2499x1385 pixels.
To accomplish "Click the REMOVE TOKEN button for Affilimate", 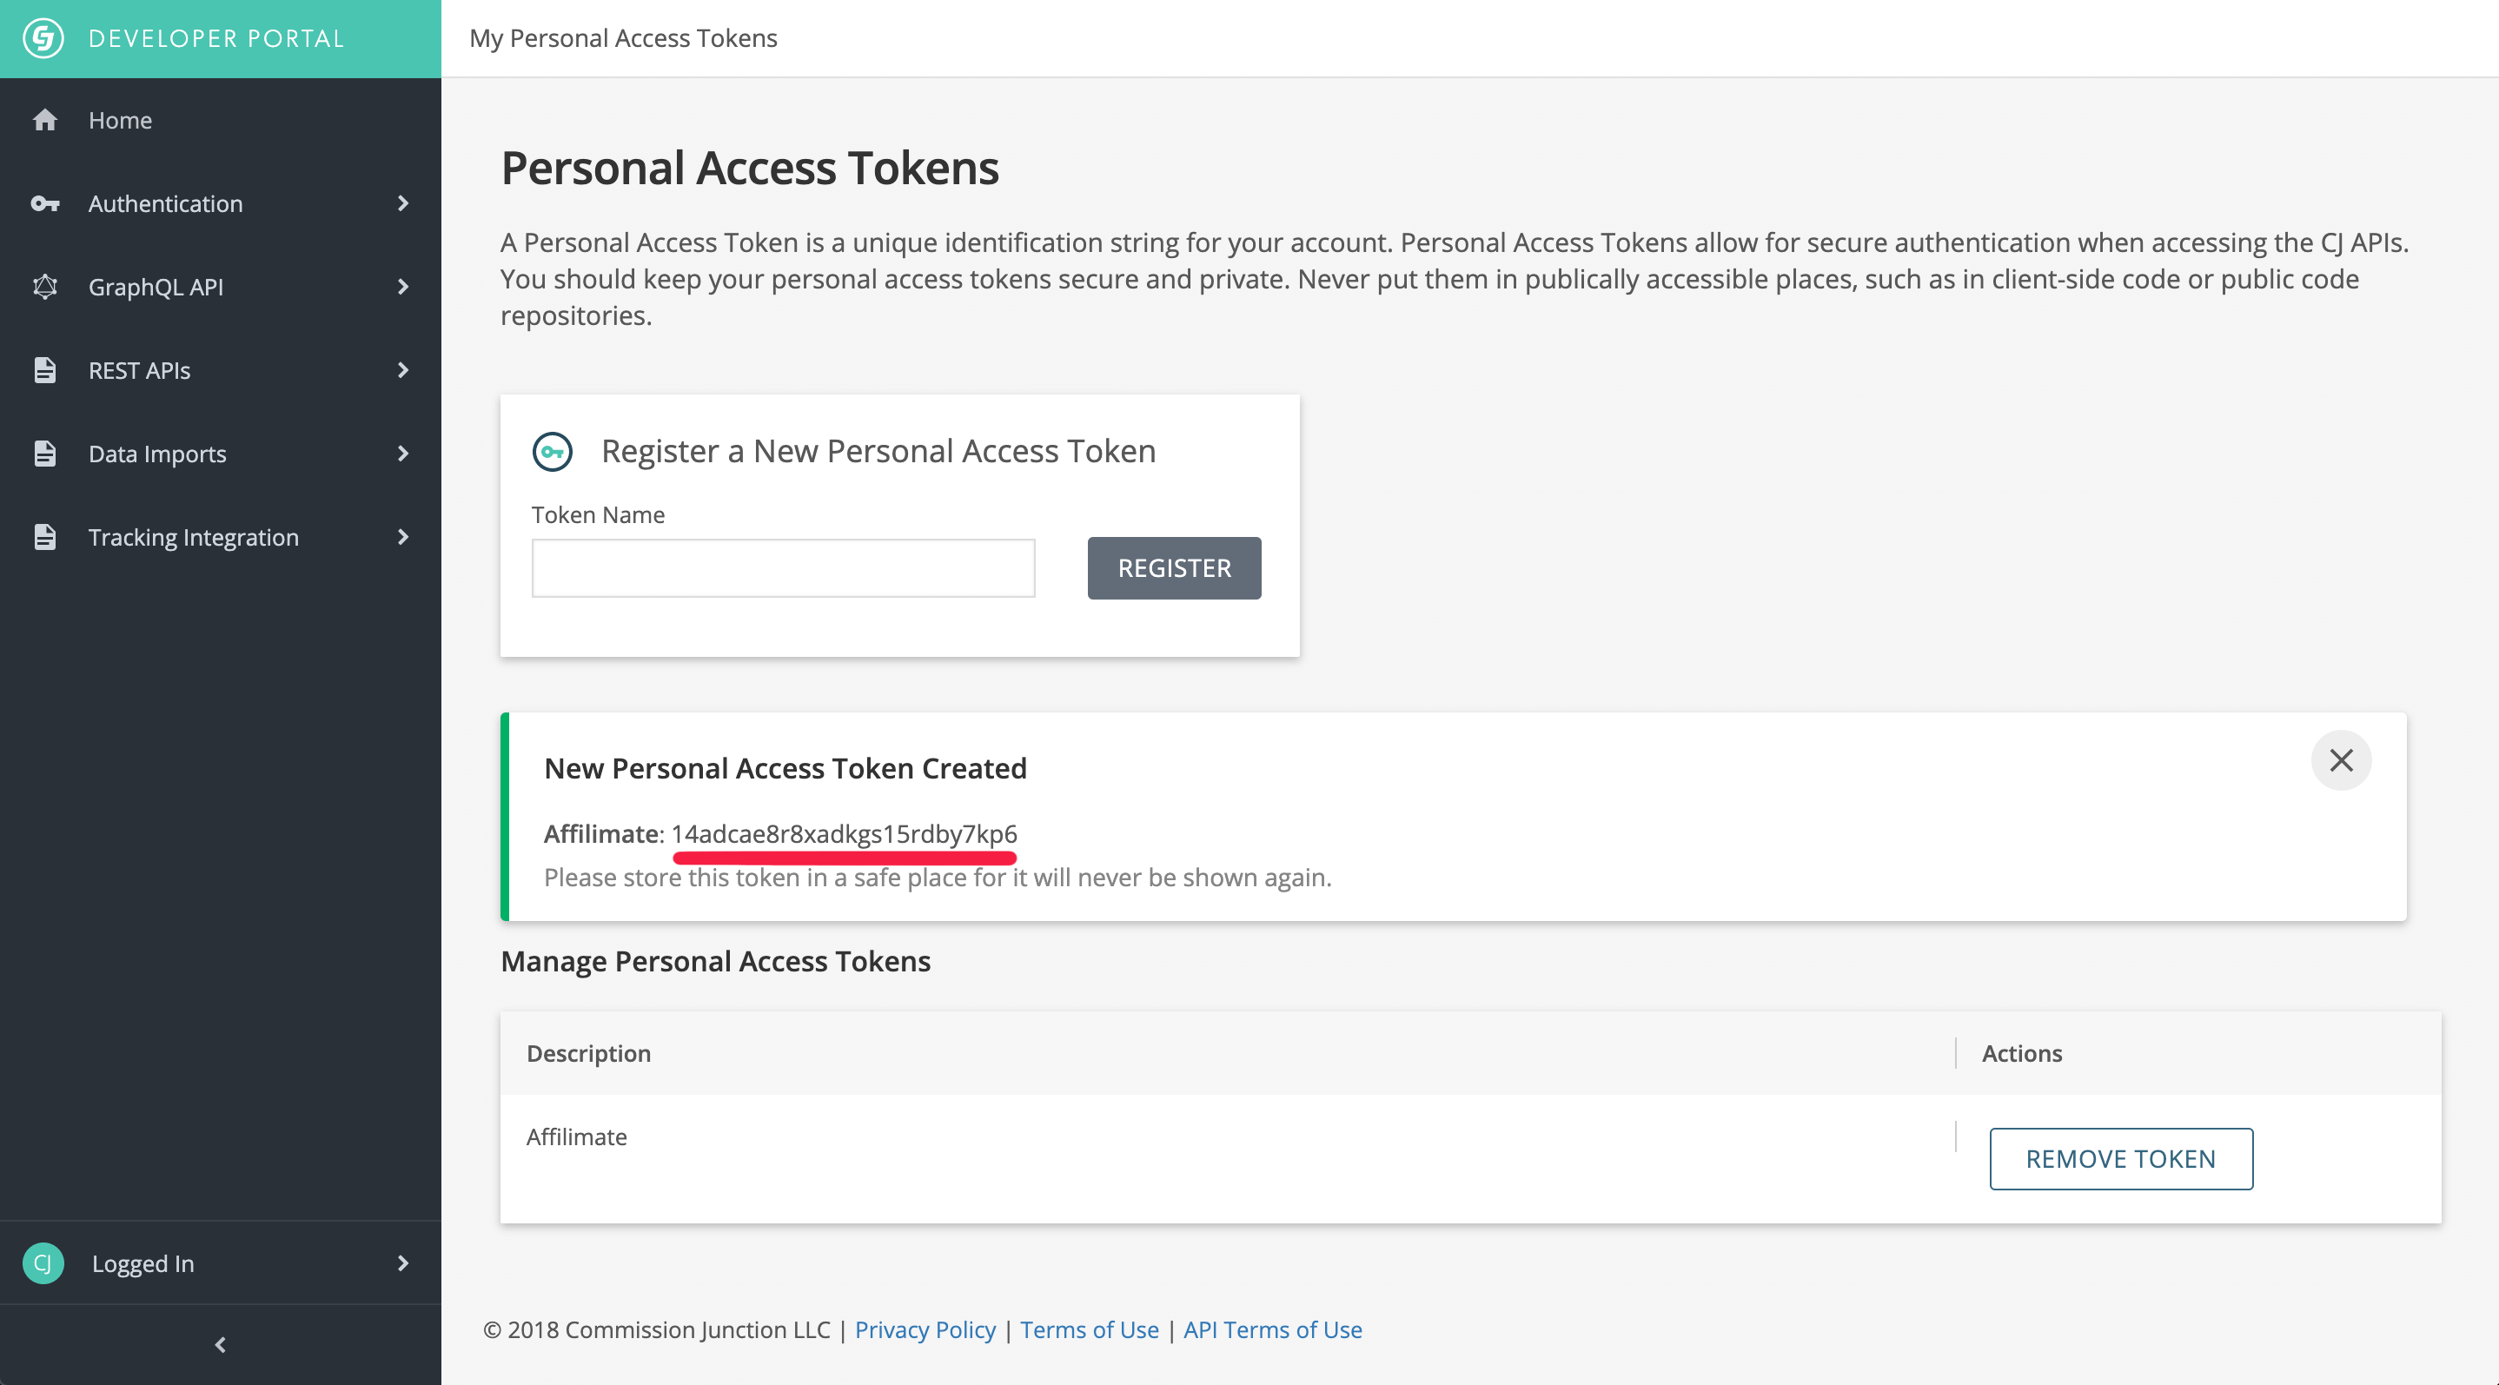I will click(x=2121, y=1159).
